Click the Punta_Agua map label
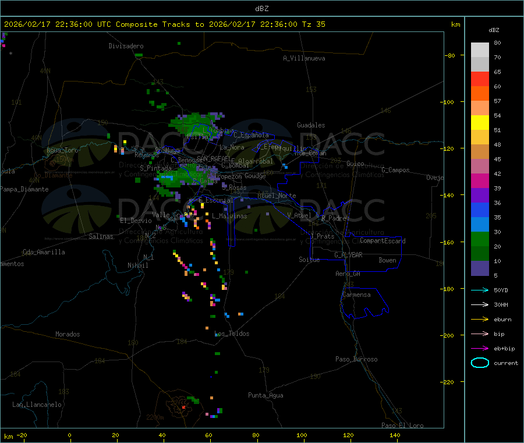Image resolution: width=524 pixels, height=443 pixels. (x=265, y=395)
